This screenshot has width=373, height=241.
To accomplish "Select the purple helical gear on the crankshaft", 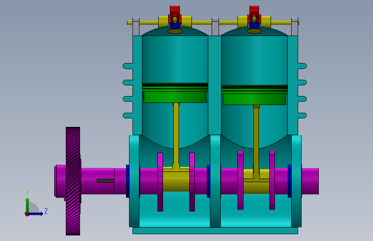I will click(x=73, y=181).
